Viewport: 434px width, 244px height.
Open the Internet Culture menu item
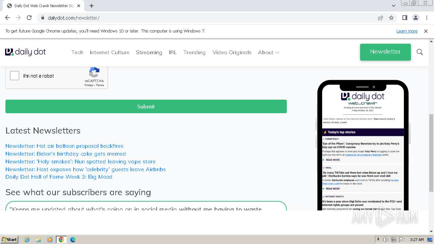(110, 52)
